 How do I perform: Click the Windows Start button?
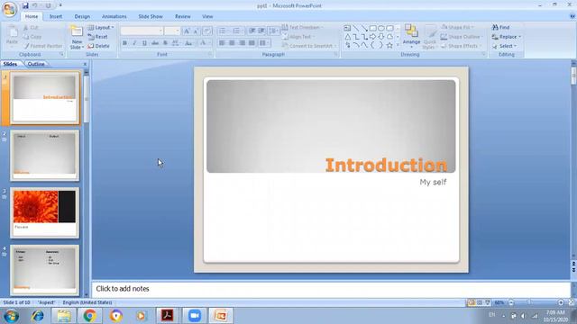pyautogui.click(x=11, y=316)
